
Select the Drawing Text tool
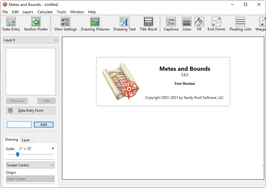pos(124,24)
